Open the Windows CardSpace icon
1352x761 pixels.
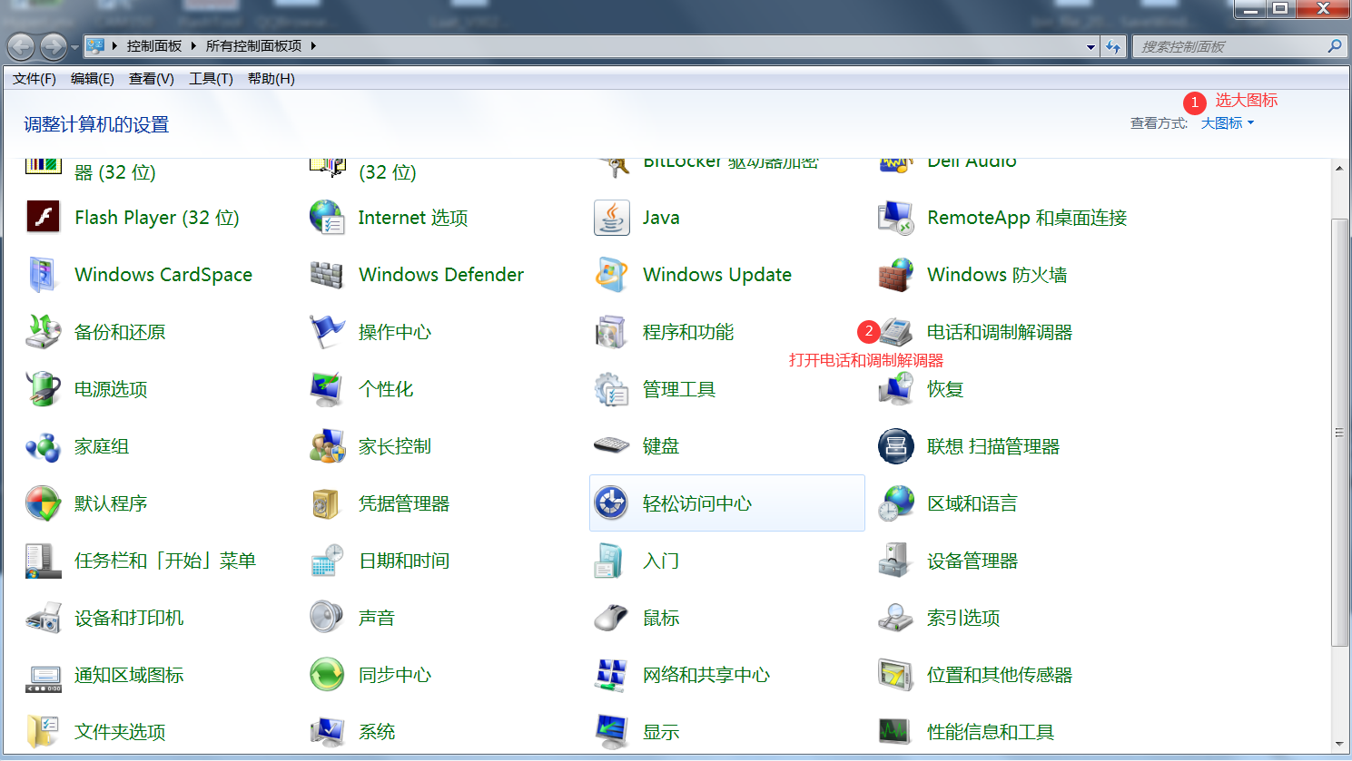click(43, 275)
